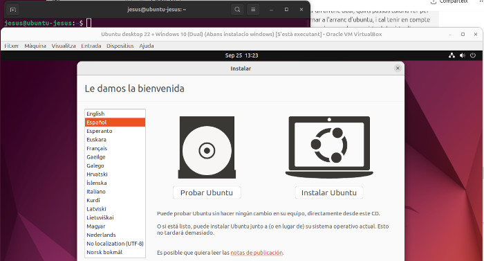Click the Instalar Ubuntu button
Screen dimensions: 484x261
click(x=329, y=192)
